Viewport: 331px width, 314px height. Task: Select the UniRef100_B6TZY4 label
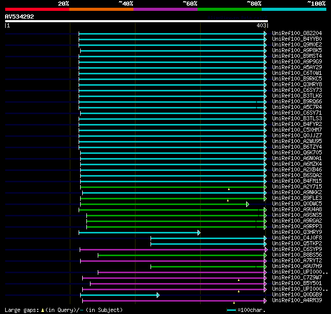point(297,147)
